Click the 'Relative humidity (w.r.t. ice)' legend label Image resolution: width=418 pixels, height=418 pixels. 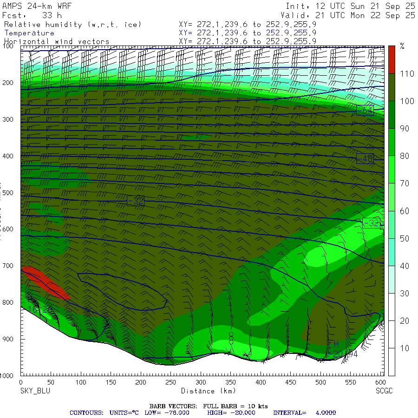72,25
